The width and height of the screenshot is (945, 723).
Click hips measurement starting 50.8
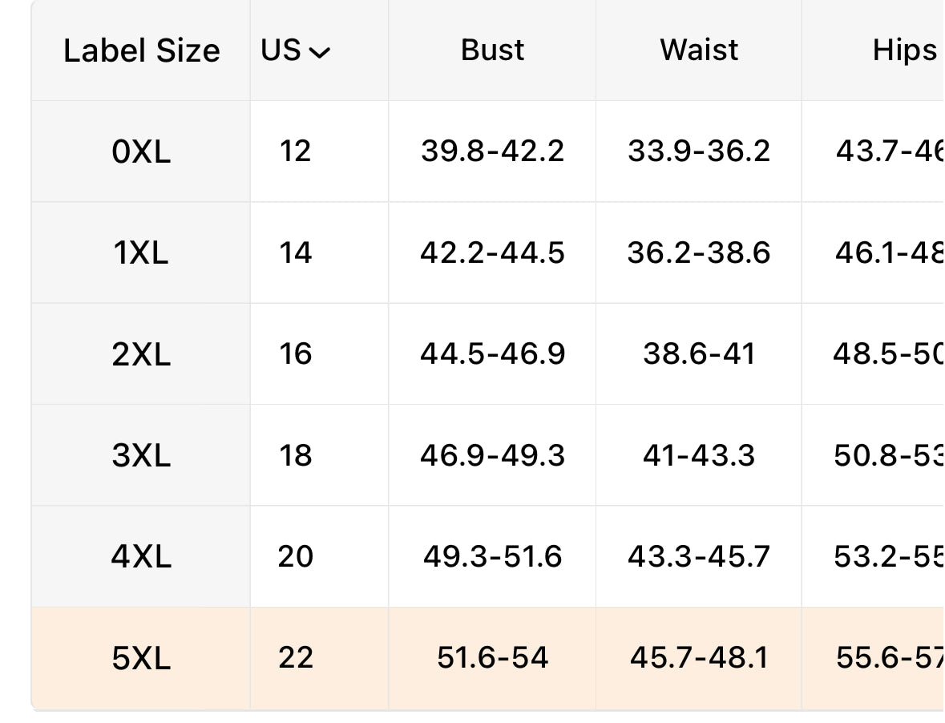pyautogui.click(x=889, y=455)
